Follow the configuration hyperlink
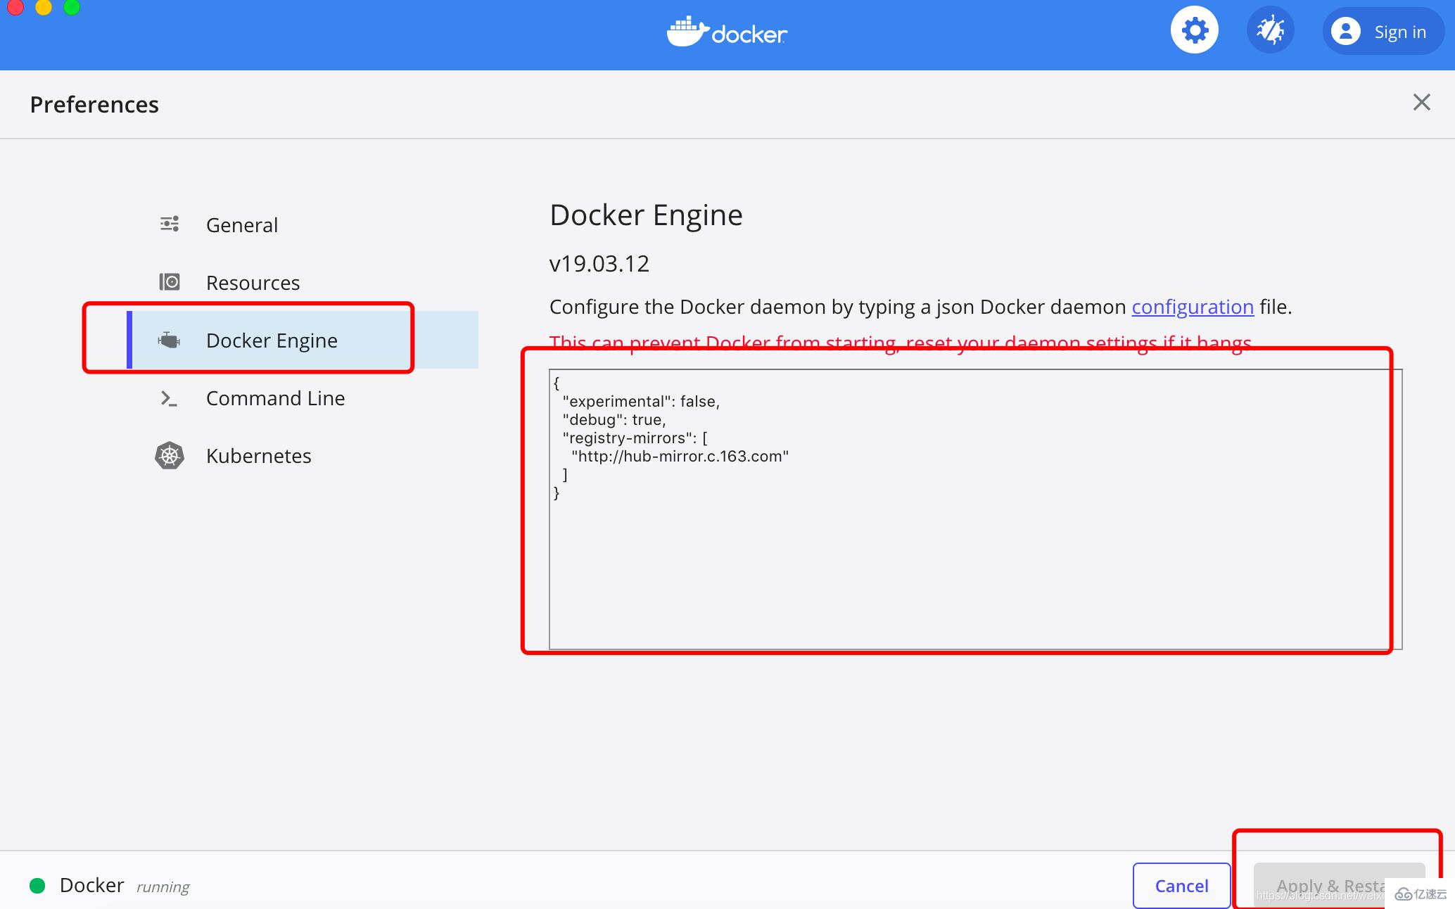The image size is (1455, 909). coord(1193,307)
